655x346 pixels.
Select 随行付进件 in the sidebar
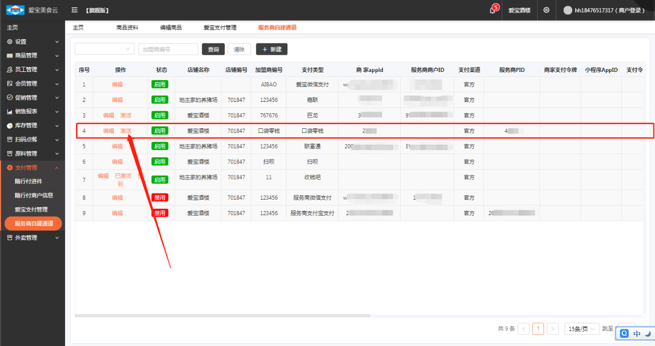pos(28,182)
